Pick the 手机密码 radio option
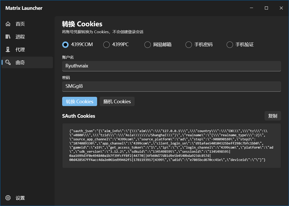This screenshot has width=289, height=206. [x=189, y=45]
